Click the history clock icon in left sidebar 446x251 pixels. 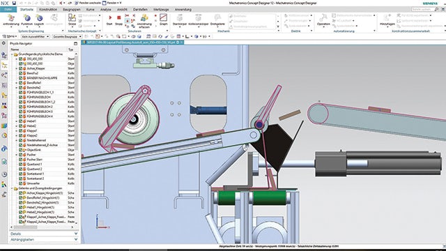4,174
